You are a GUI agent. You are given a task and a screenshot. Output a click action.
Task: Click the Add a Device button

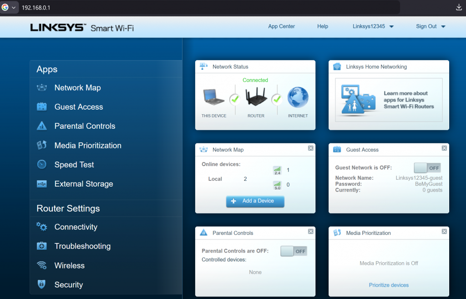click(x=255, y=201)
